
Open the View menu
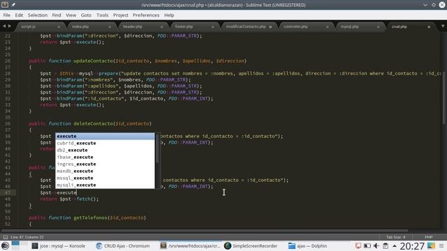(x=71, y=15)
